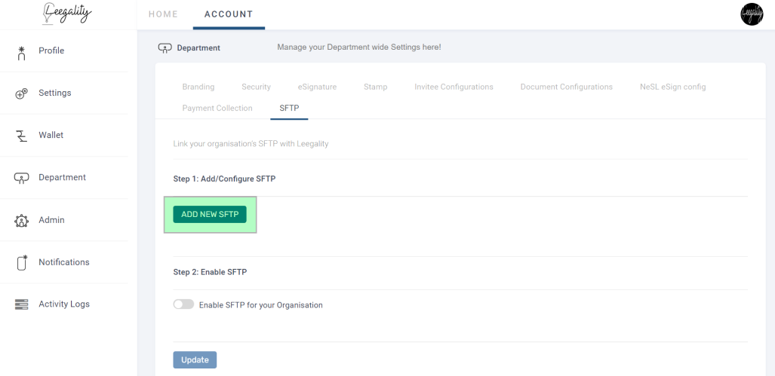Select the ACCOUNT tab
775x376 pixels.
[x=229, y=14]
